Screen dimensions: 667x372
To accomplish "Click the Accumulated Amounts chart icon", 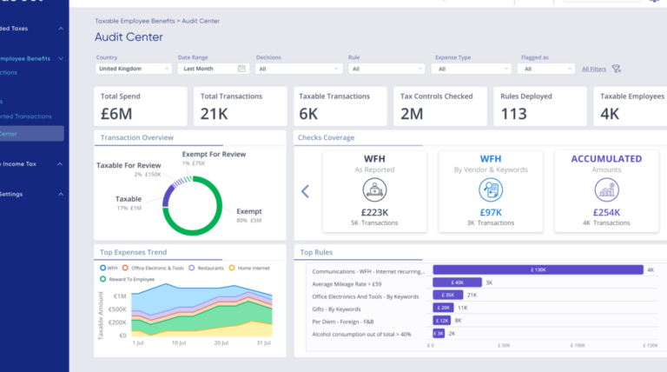I will point(606,189).
